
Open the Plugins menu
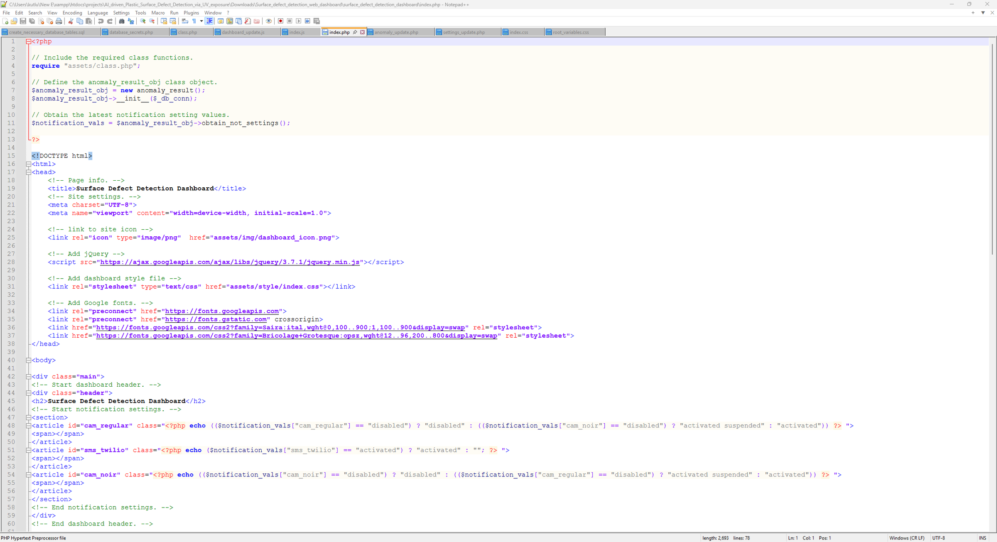click(191, 13)
